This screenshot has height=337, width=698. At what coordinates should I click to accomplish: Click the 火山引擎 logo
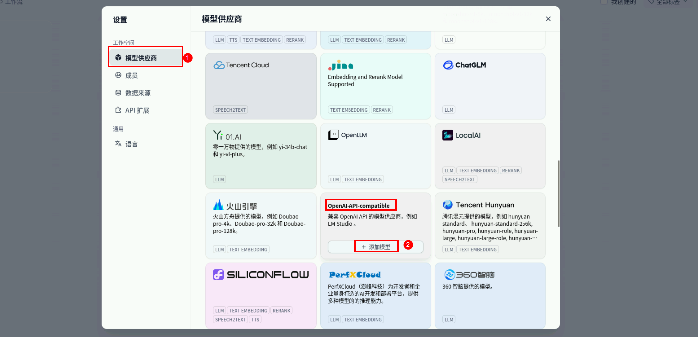click(x=235, y=205)
